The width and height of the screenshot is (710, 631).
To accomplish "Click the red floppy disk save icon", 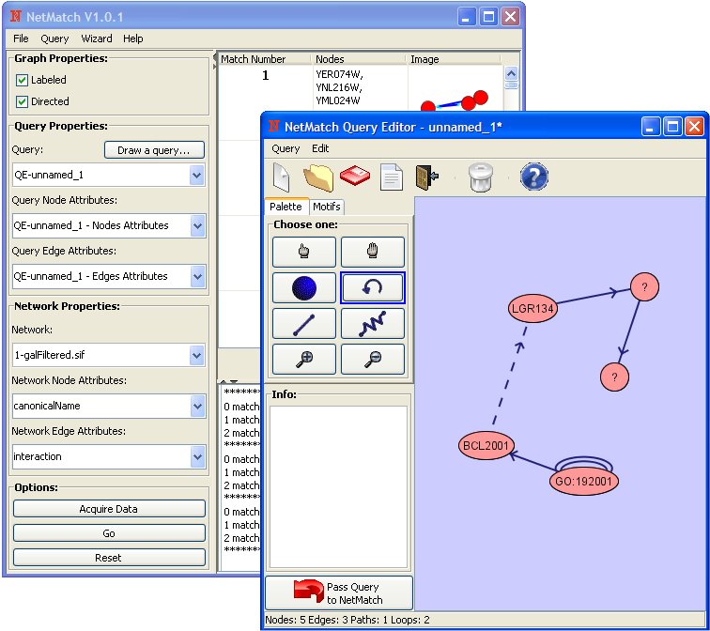I will (355, 177).
